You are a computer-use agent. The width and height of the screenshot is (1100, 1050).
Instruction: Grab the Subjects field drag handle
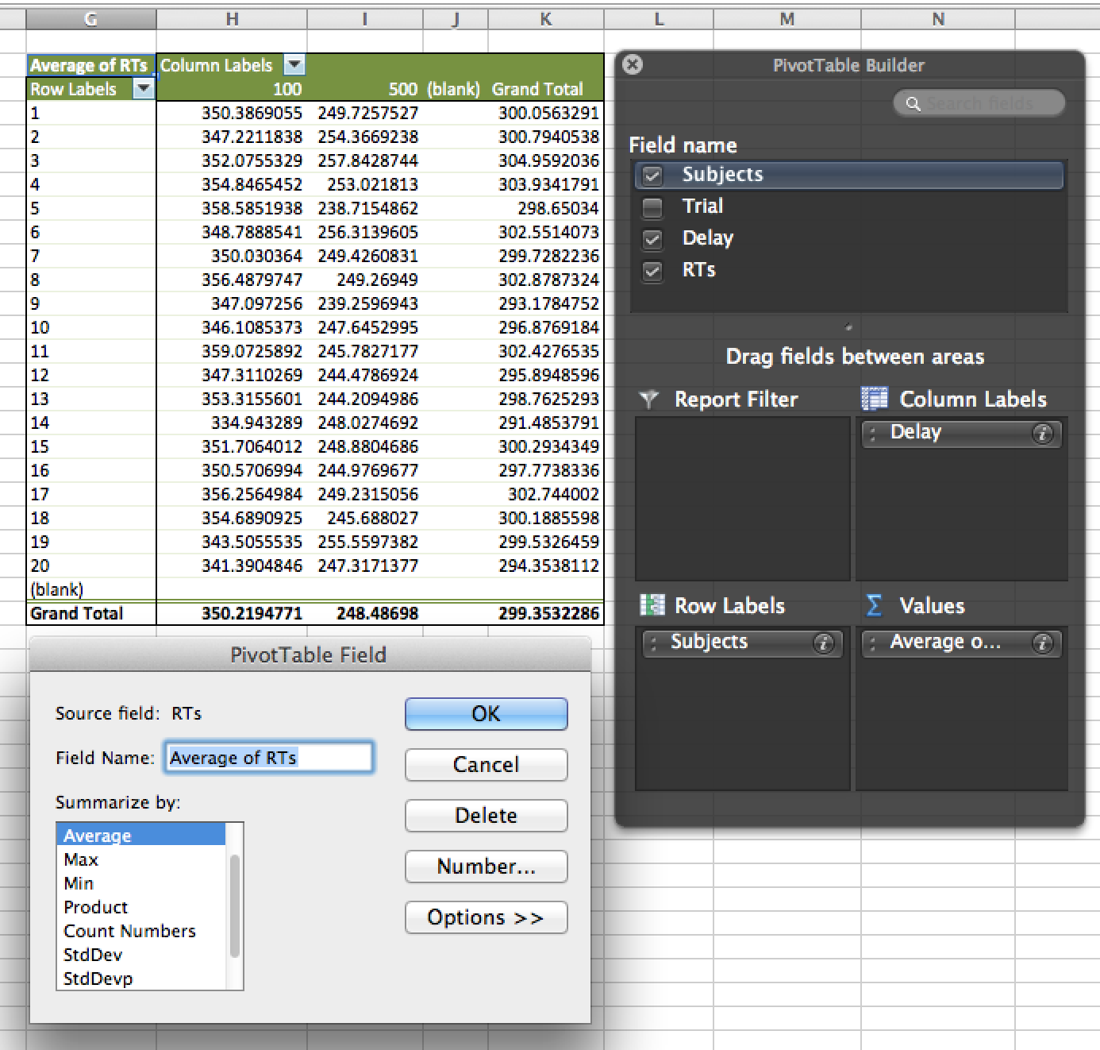[x=653, y=643]
